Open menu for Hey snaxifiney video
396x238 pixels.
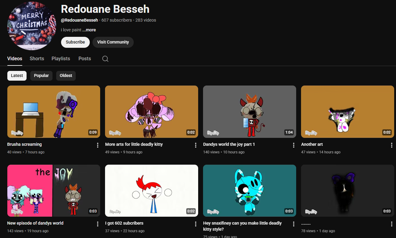point(294,224)
